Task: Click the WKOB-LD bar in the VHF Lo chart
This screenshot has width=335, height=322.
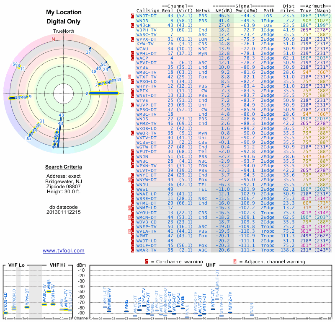Action: [5, 313]
